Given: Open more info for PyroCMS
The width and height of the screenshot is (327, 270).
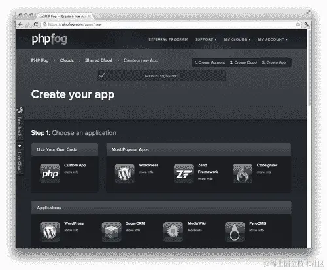Looking at the screenshot, I should tap(256, 230).
